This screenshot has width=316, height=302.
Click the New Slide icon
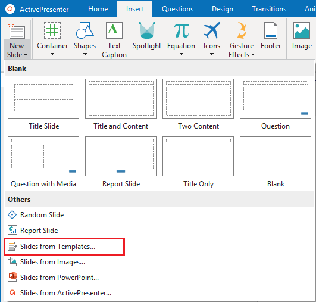[17, 30]
